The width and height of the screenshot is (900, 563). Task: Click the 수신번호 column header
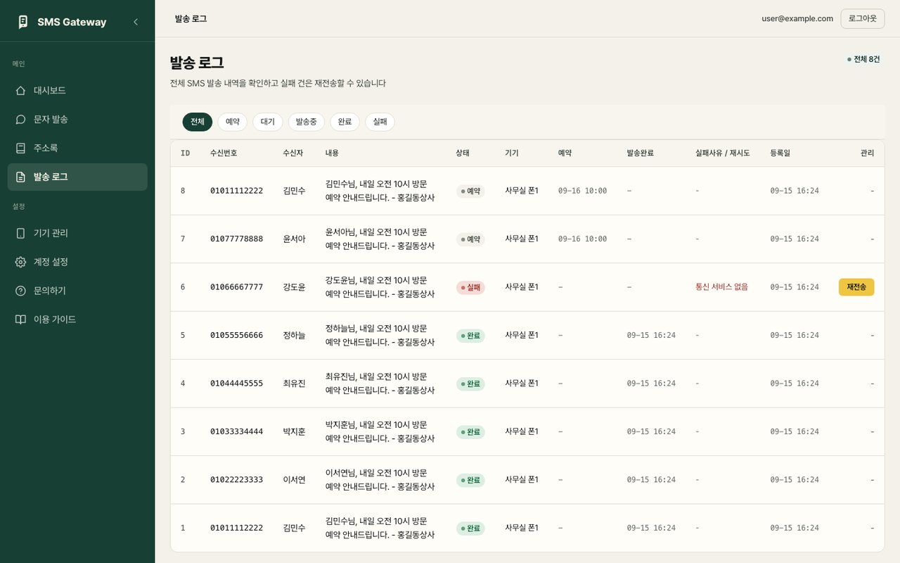(224, 153)
